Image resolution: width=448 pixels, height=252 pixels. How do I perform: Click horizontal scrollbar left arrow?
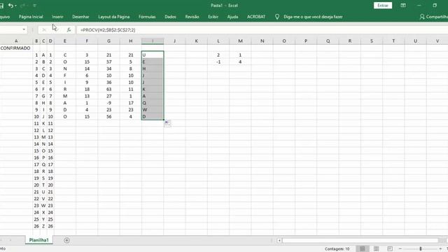(280, 241)
